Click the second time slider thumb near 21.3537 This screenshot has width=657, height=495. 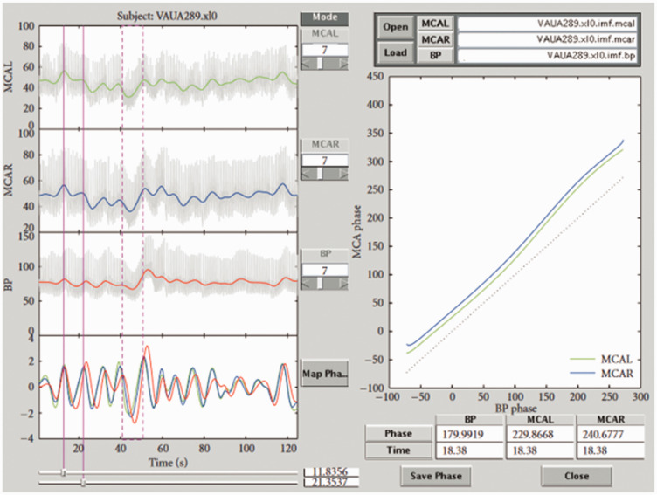click(x=83, y=484)
